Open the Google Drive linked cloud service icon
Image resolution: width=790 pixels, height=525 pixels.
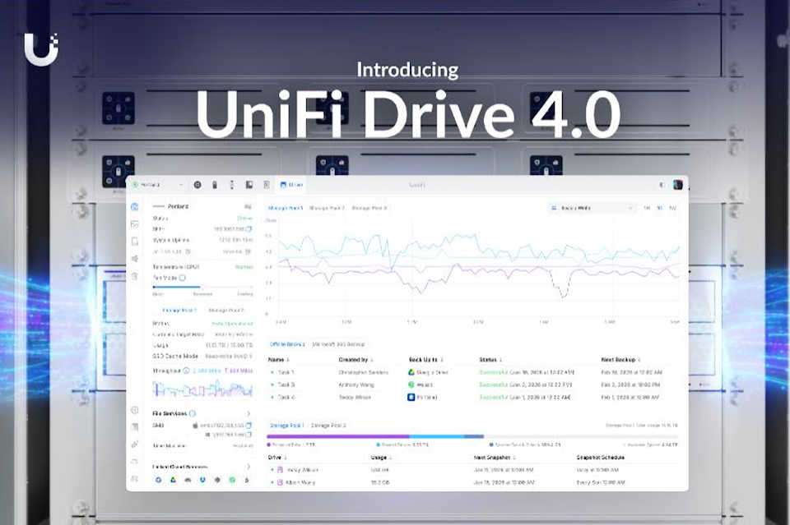pyautogui.click(x=173, y=481)
